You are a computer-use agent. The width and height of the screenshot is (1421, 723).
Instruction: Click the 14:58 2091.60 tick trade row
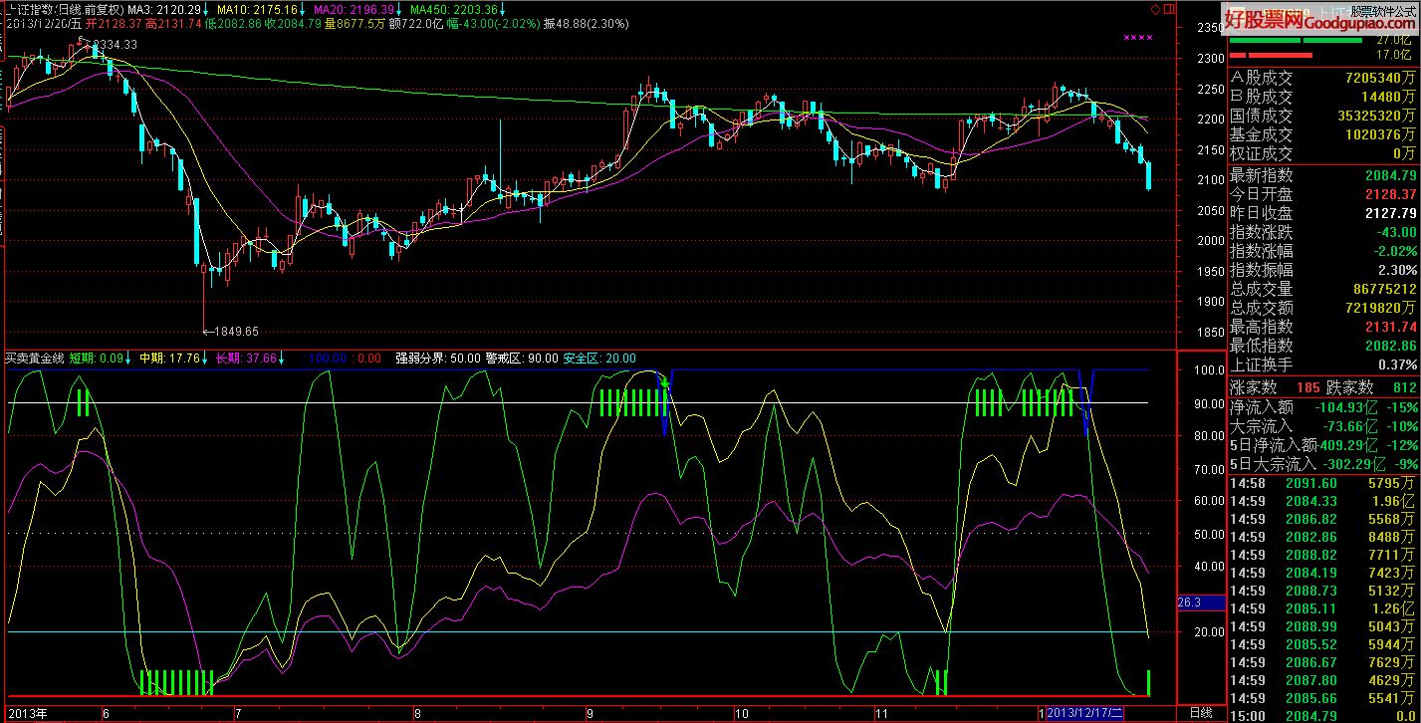1323,483
